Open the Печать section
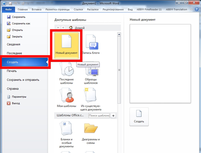The width and height of the screenshot is (201, 153). pyautogui.click(x=11, y=71)
